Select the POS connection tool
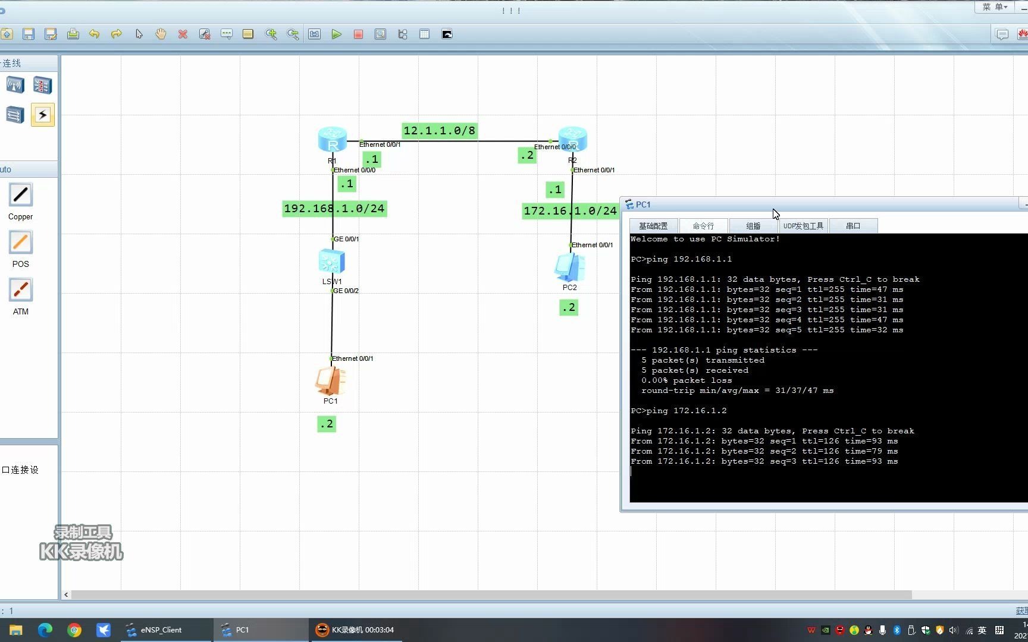Screen dimensions: 1028x642 coord(20,243)
